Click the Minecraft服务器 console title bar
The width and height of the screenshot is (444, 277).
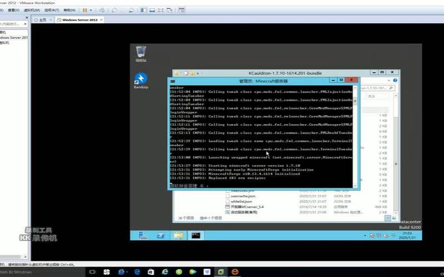pos(263,81)
